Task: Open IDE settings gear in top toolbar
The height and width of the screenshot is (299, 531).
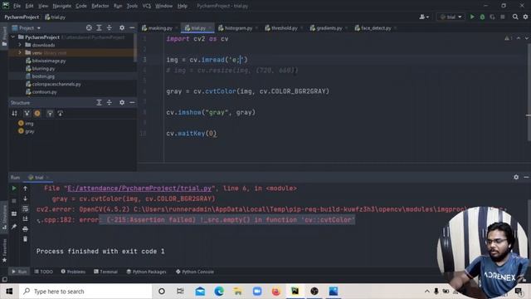Action: coord(525,17)
